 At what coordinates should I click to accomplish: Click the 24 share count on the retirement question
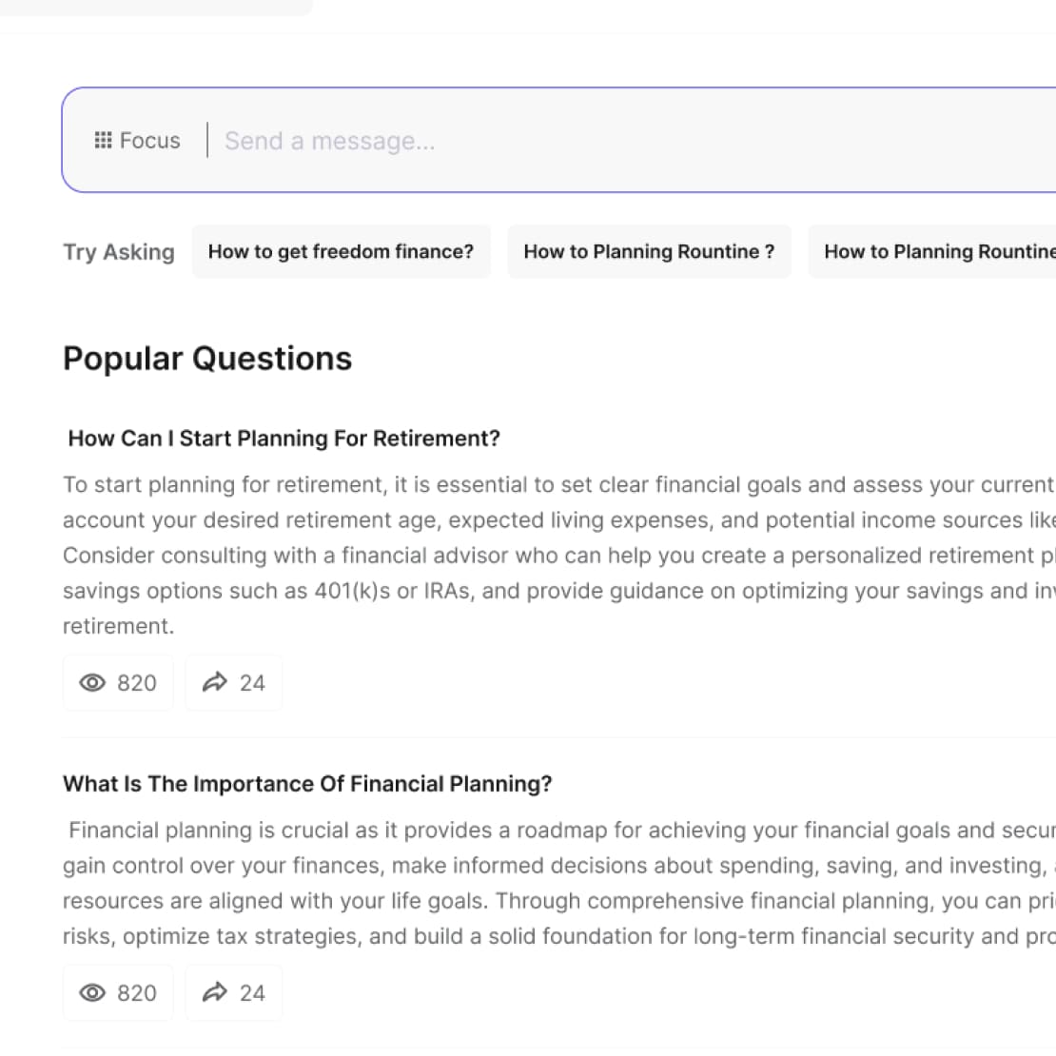click(252, 683)
